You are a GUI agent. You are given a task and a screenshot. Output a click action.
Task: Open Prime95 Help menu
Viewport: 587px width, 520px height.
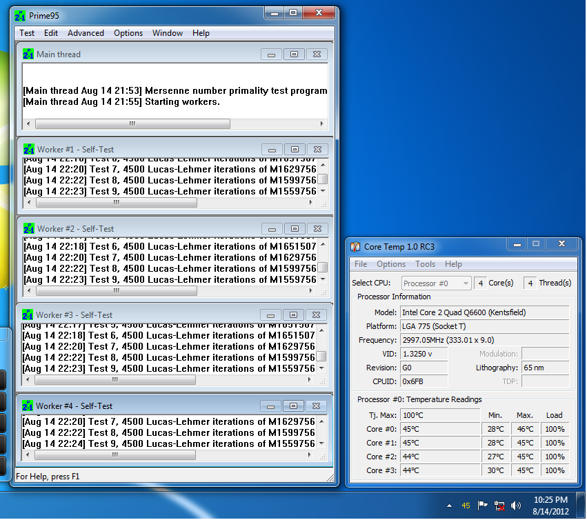(x=201, y=33)
